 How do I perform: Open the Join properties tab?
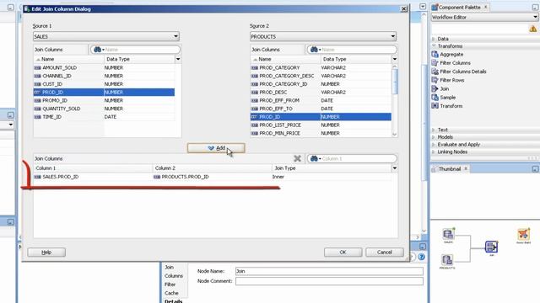(169, 268)
